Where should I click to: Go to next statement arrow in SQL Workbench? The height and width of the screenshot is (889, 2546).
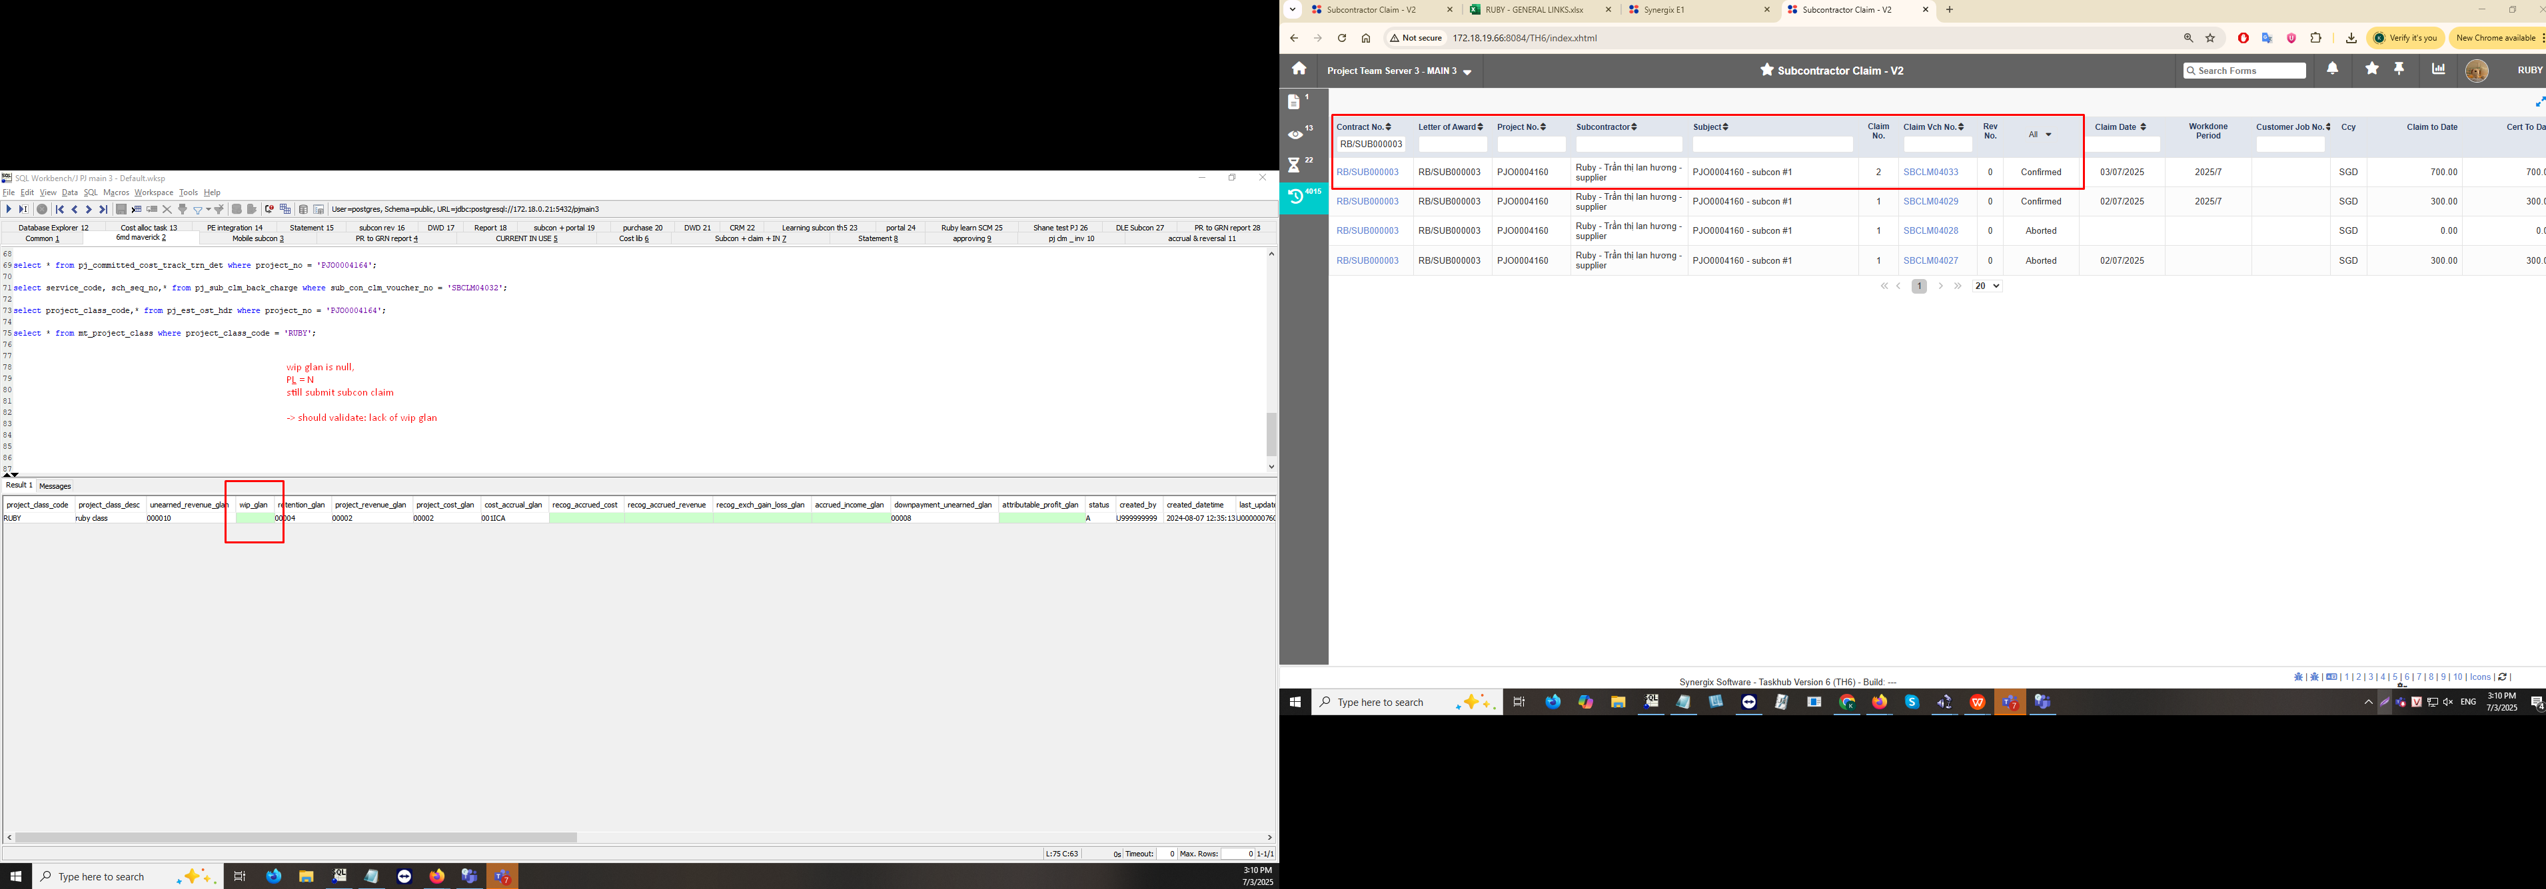(88, 209)
